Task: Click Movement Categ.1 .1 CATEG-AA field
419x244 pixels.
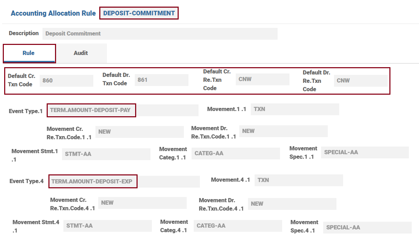Action: coord(235,154)
